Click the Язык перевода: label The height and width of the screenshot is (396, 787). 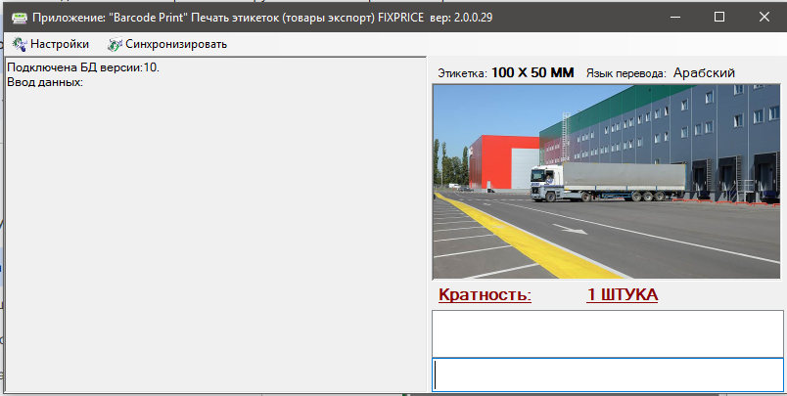pos(625,73)
